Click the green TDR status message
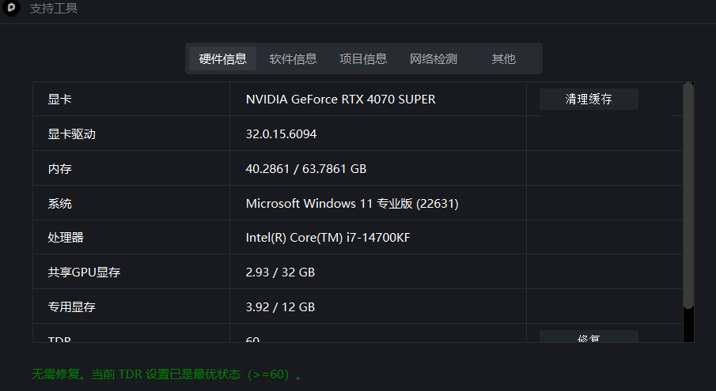This screenshot has height=391, width=716. pos(167,374)
